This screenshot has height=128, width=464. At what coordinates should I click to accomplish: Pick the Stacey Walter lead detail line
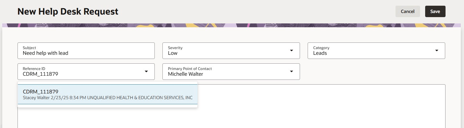click(x=108, y=98)
